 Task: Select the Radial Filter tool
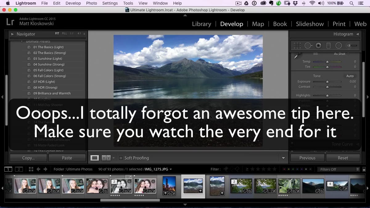pos(339,46)
